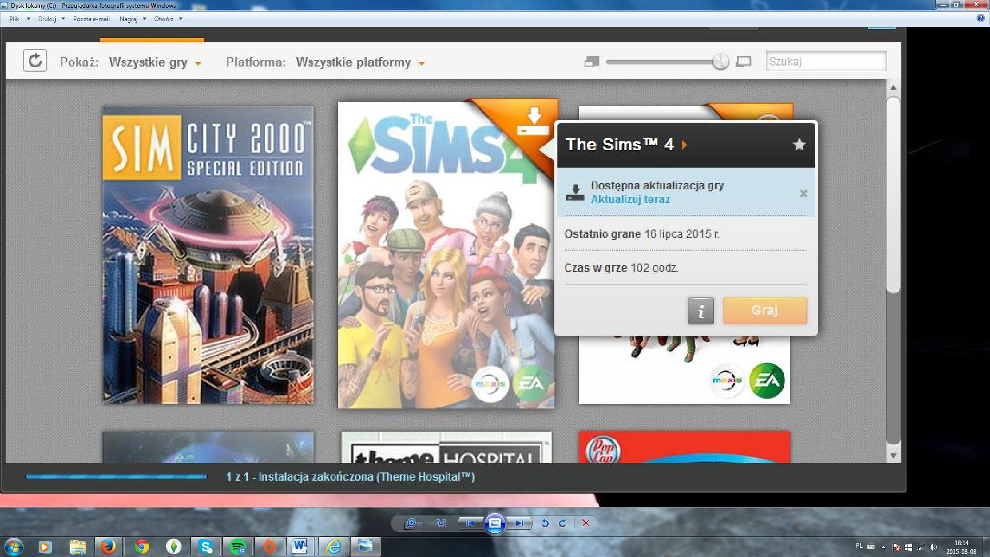Open the 'Wszystkie gry' filter dropdown

pos(155,62)
